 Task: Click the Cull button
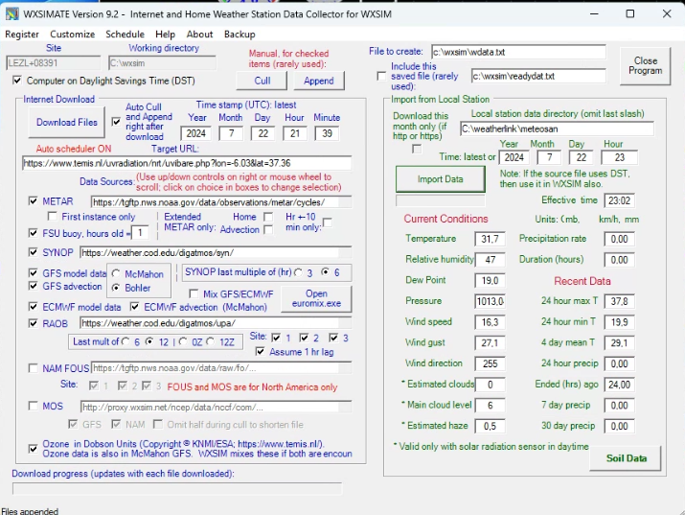tap(263, 81)
